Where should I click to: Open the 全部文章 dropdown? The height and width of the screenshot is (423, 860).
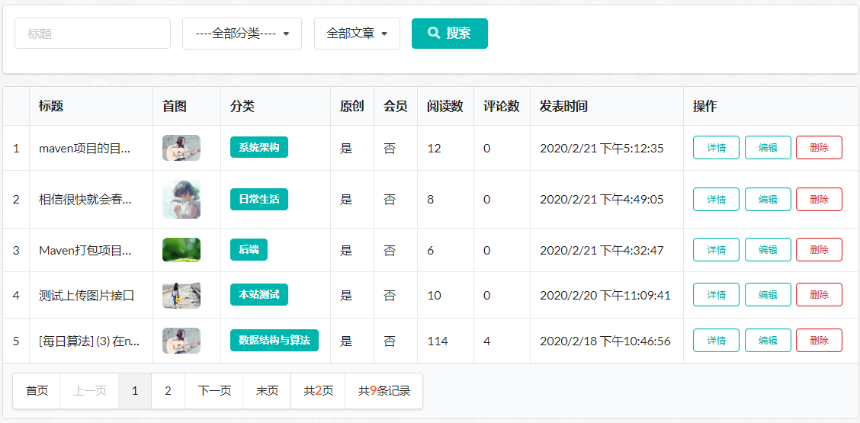point(357,34)
